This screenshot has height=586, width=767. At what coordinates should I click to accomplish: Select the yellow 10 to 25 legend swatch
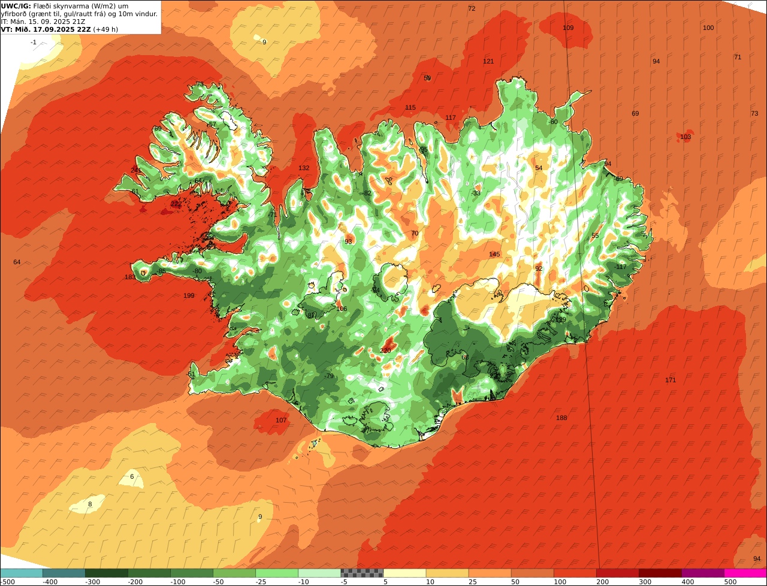[447, 573]
